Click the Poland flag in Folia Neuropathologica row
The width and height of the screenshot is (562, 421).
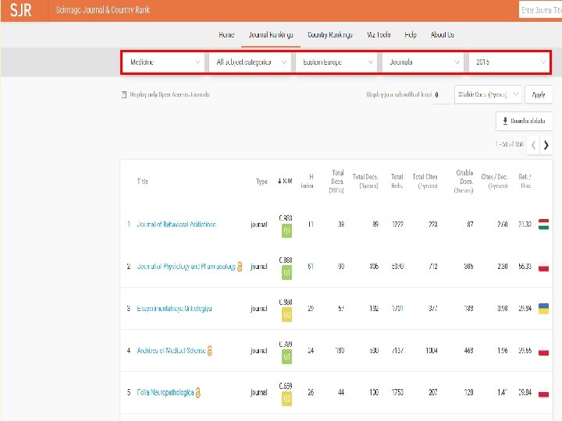(544, 392)
